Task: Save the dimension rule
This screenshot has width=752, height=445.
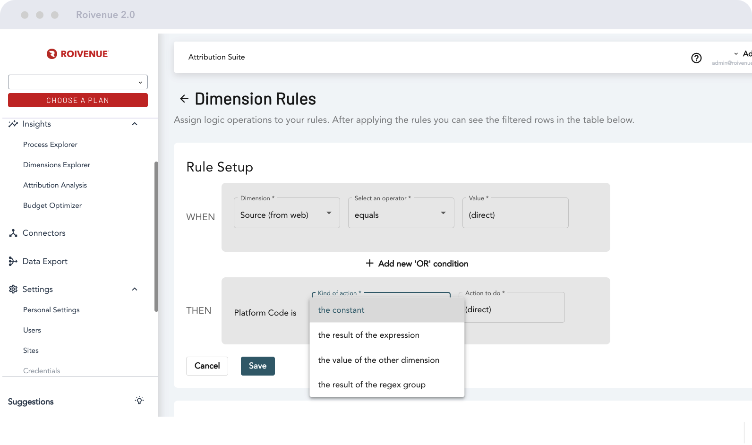Action: tap(258, 366)
